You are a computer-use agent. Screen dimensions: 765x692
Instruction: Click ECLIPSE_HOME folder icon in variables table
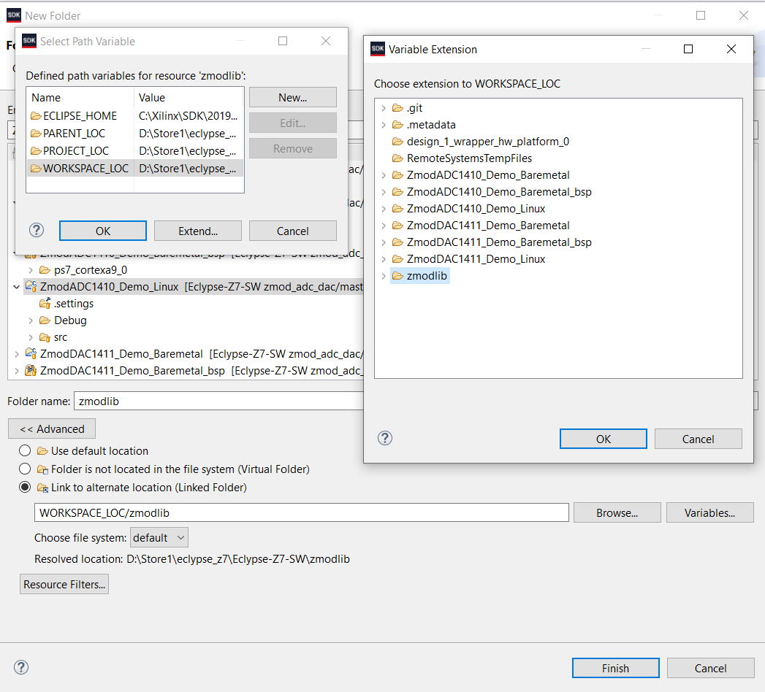click(x=36, y=116)
